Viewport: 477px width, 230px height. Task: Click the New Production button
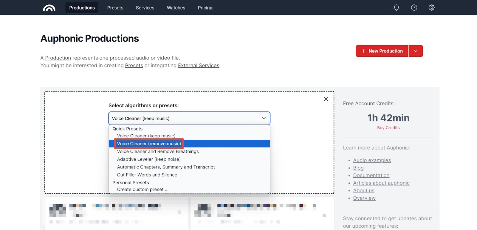[x=382, y=51]
